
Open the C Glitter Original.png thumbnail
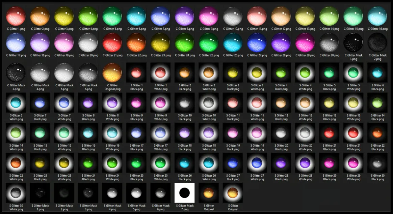pos(112,72)
